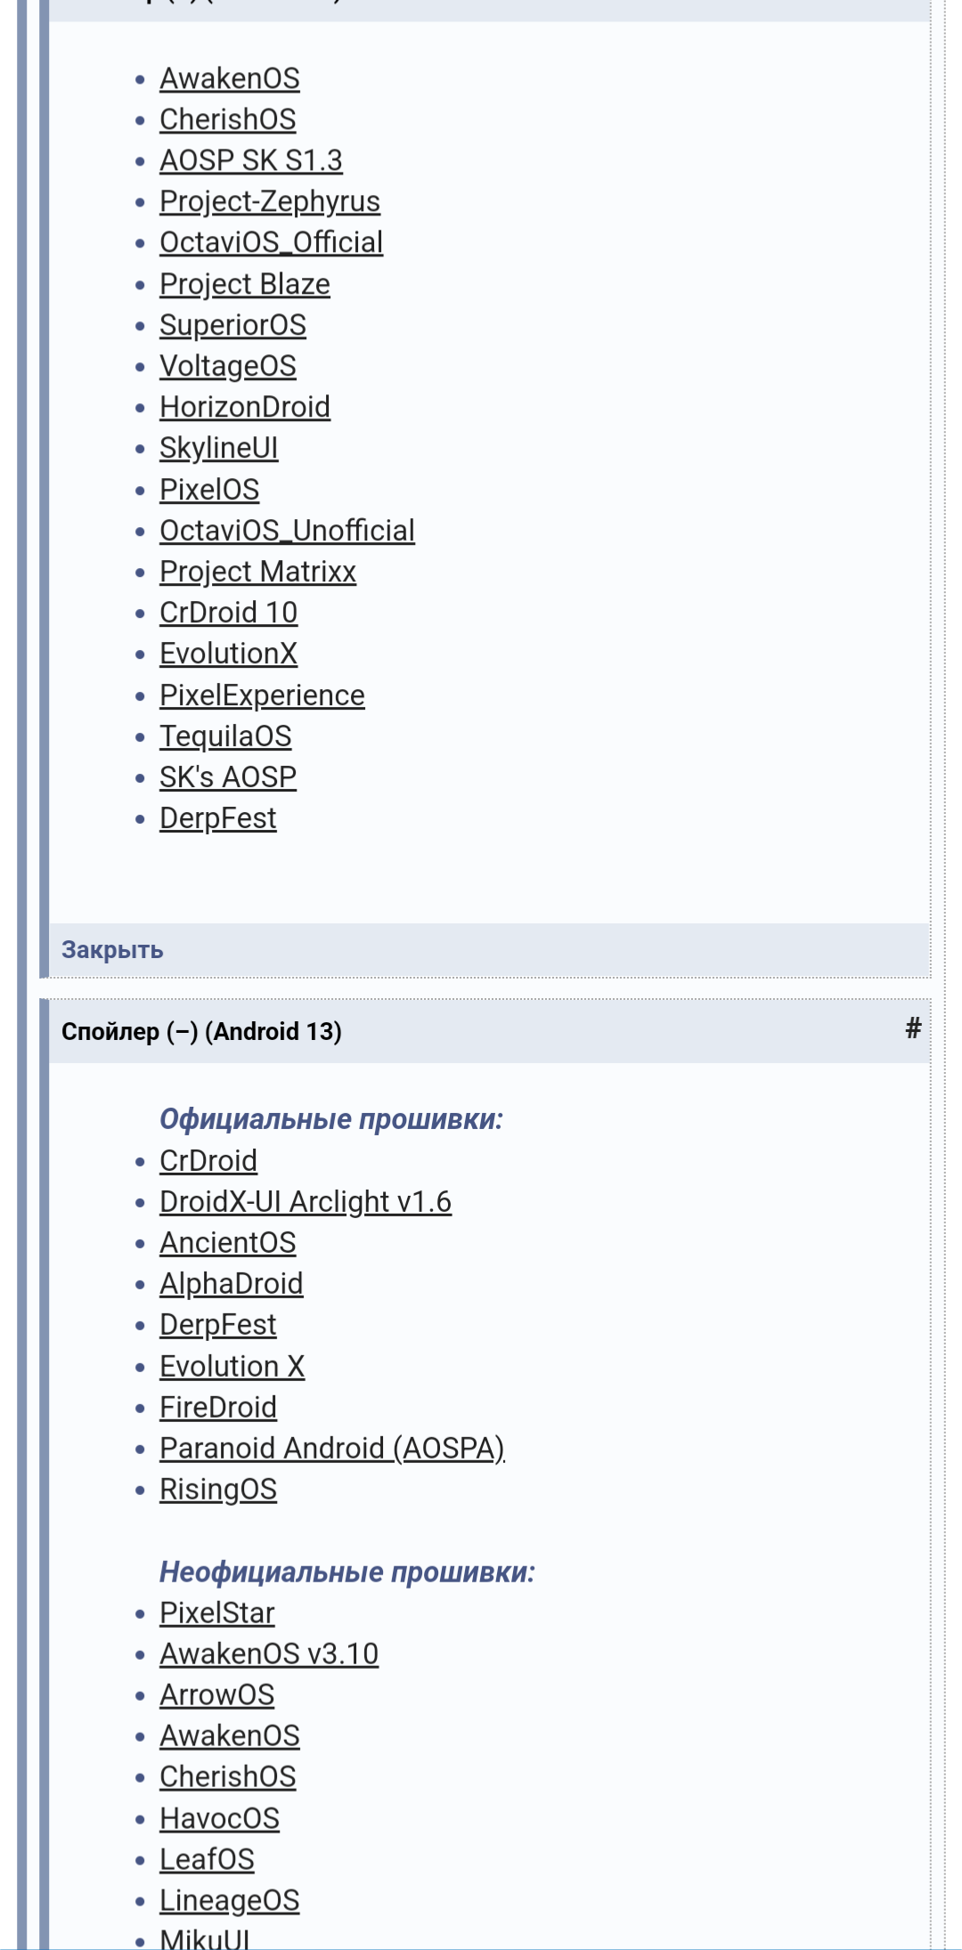The image size is (962, 1950).
Task: Go to the CrDroid 10 link
Action: point(229,613)
